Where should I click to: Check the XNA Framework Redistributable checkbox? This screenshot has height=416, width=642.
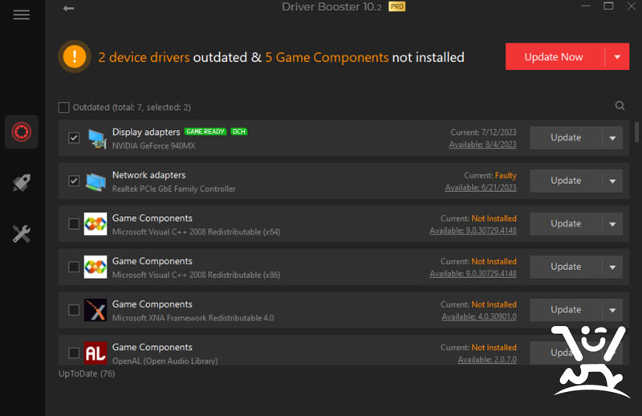click(x=74, y=310)
